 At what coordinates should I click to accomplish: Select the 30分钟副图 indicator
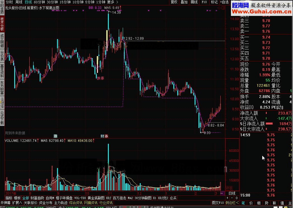[x=143, y=198]
